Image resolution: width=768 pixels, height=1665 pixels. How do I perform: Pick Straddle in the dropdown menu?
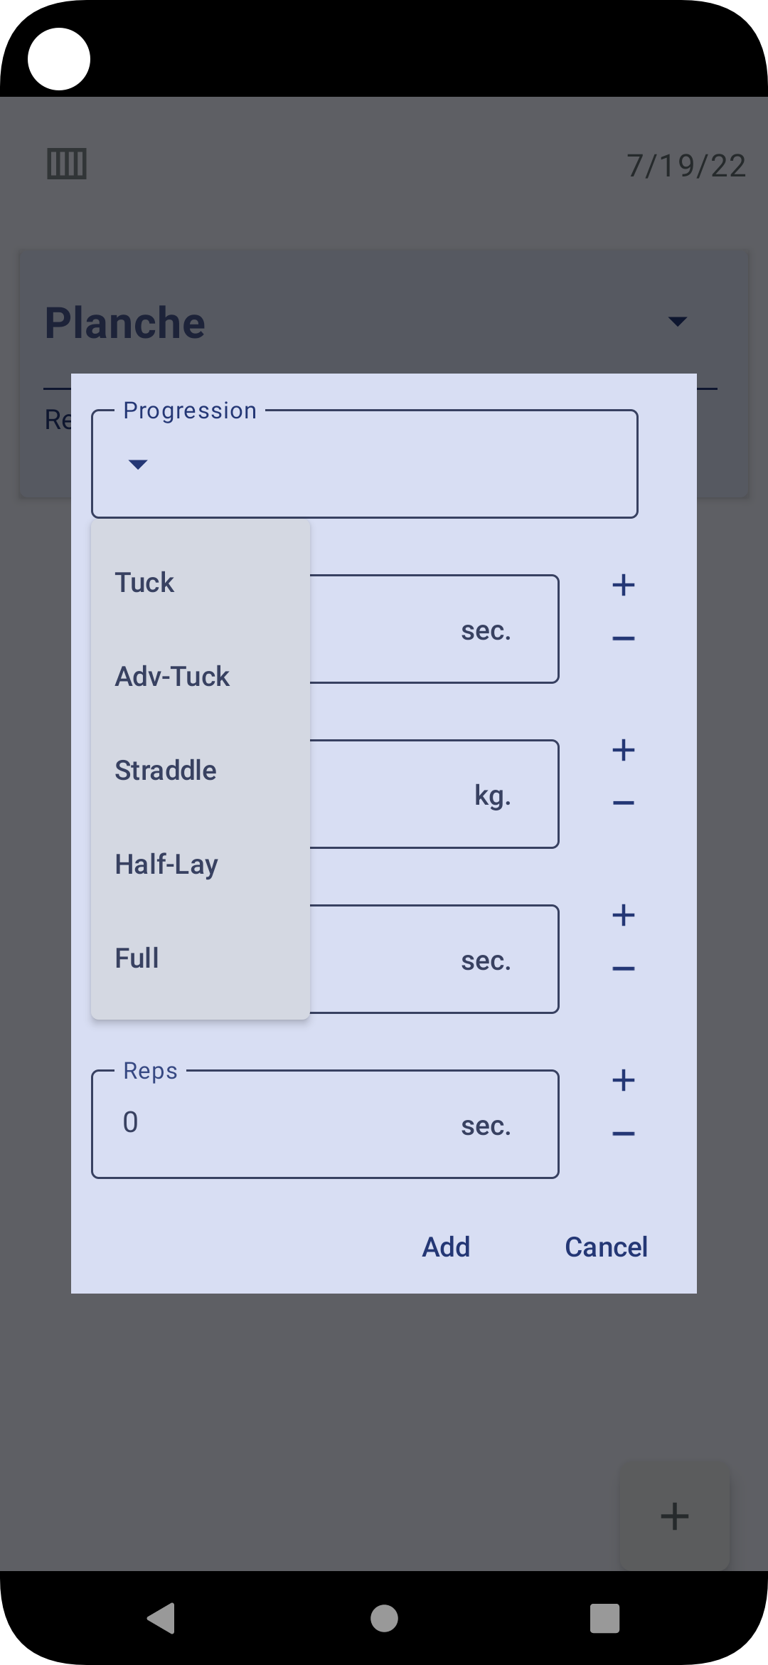tap(201, 771)
